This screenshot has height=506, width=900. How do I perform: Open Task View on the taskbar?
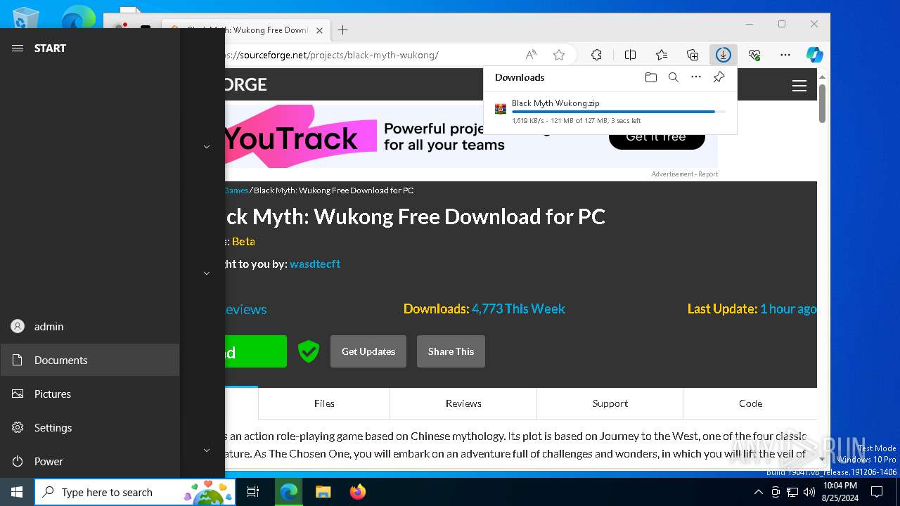(253, 492)
